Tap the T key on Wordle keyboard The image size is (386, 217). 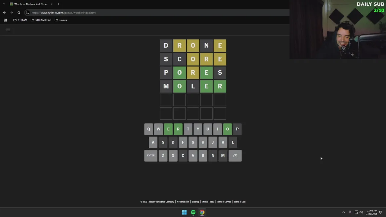point(188,129)
